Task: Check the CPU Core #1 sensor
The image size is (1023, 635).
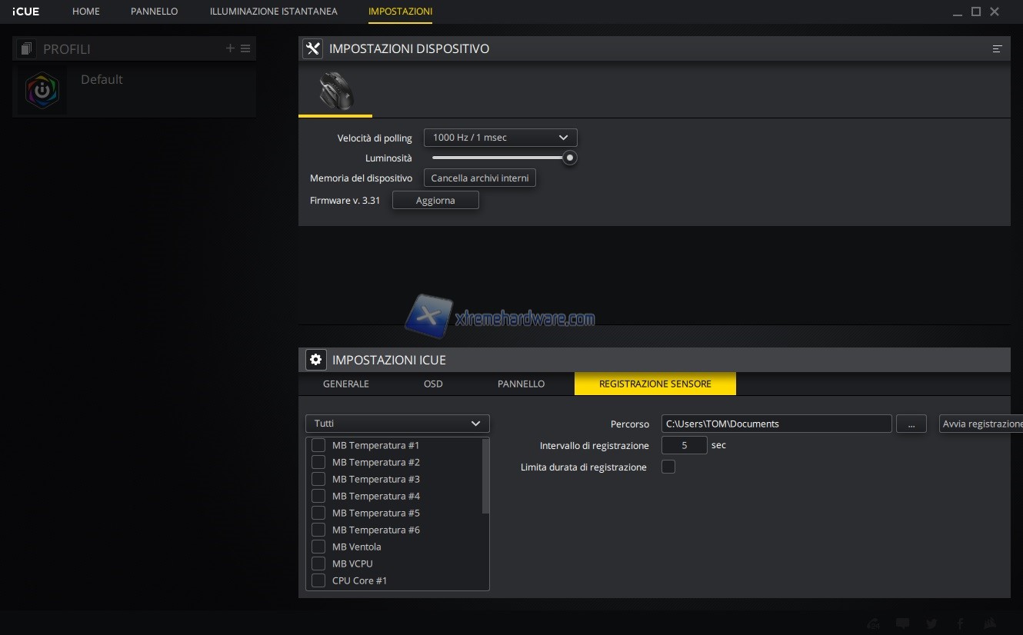Action: (x=318, y=580)
